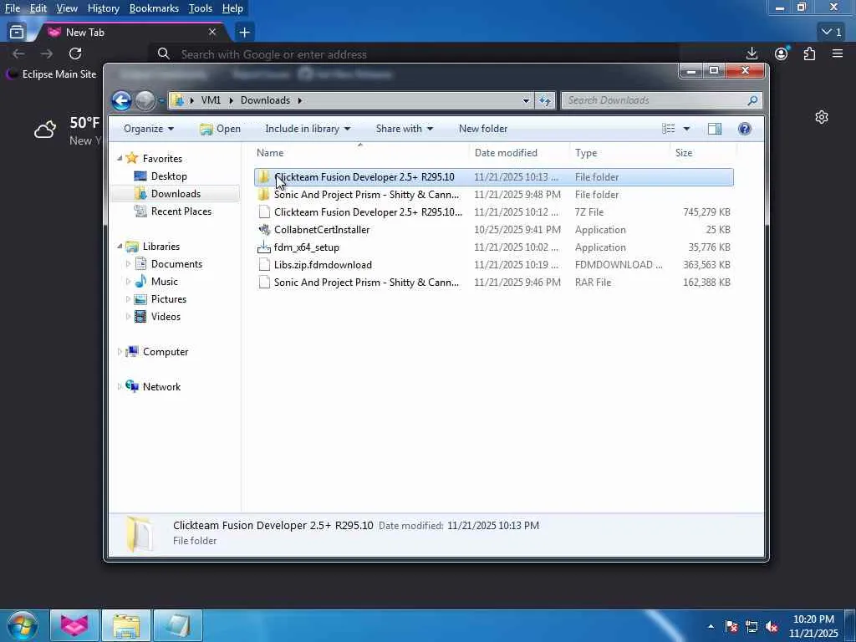Click the browser downloads arrow icon

(x=752, y=53)
